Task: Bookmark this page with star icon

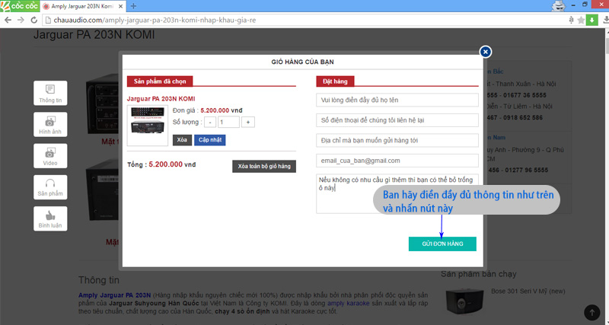Action: pyautogui.click(x=581, y=20)
